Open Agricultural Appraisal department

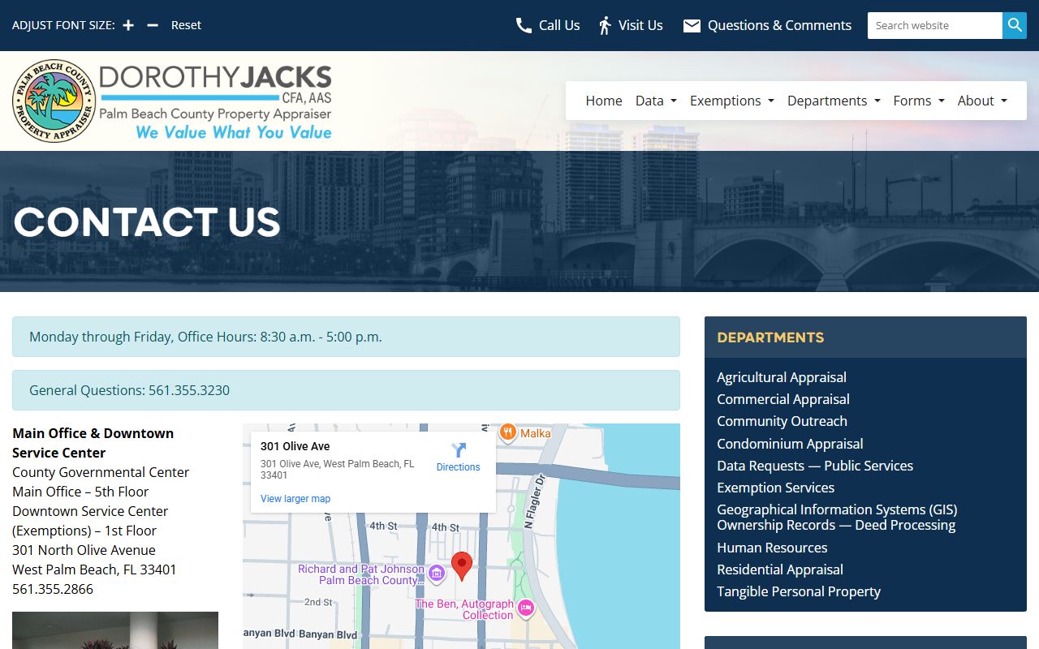point(782,377)
